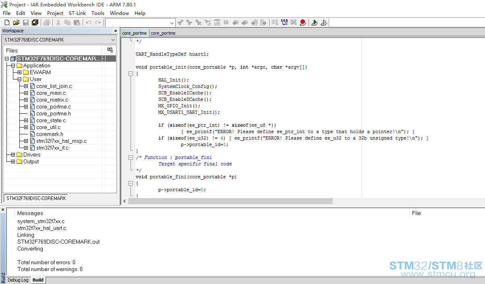Click the Paste clipboard icon
This screenshot has width=485, height=284.
pyautogui.click(x=77, y=23)
